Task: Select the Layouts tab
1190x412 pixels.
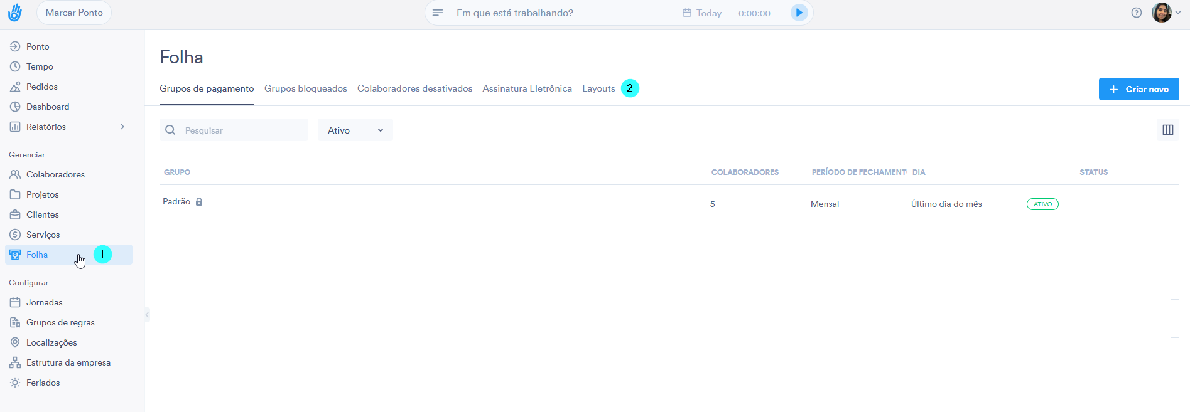Action: [x=598, y=88]
